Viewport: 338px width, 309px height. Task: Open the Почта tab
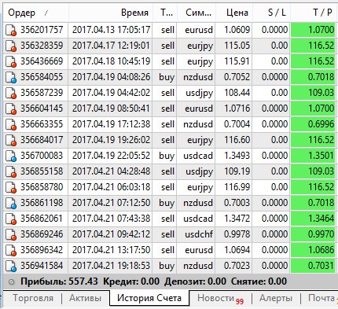pos(321,298)
